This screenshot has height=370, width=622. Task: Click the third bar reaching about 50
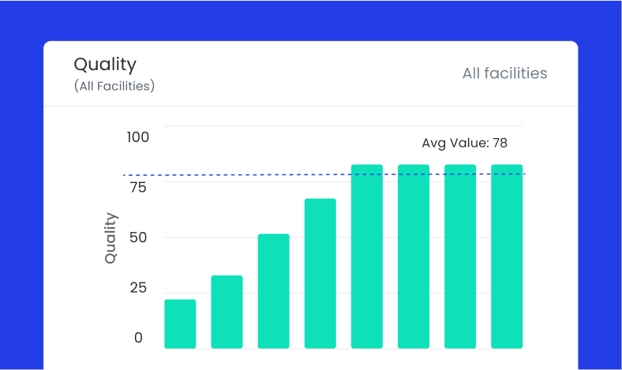tap(273, 290)
